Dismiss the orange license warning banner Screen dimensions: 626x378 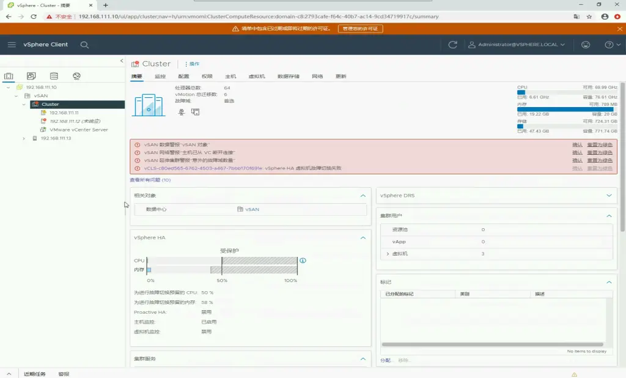click(618, 29)
